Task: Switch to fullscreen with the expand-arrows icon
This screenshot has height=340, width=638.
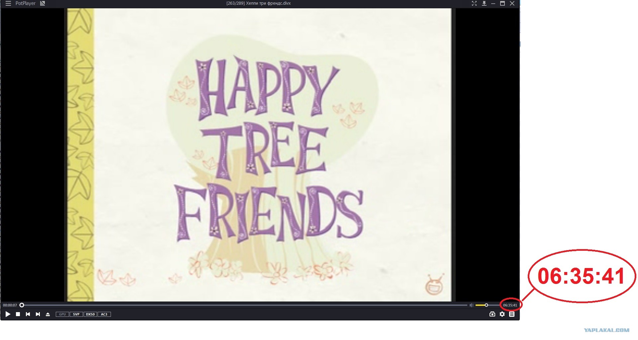Action: pos(474,3)
